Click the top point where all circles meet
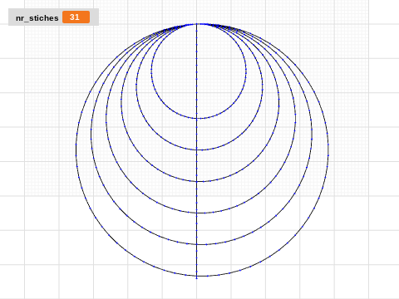This screenshot has width=399, height=299. [x=197, y=24]
